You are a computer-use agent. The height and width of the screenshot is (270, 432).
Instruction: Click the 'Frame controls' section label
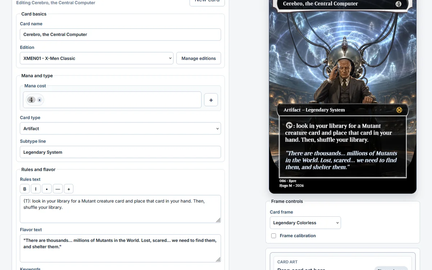tap(287, 201)
